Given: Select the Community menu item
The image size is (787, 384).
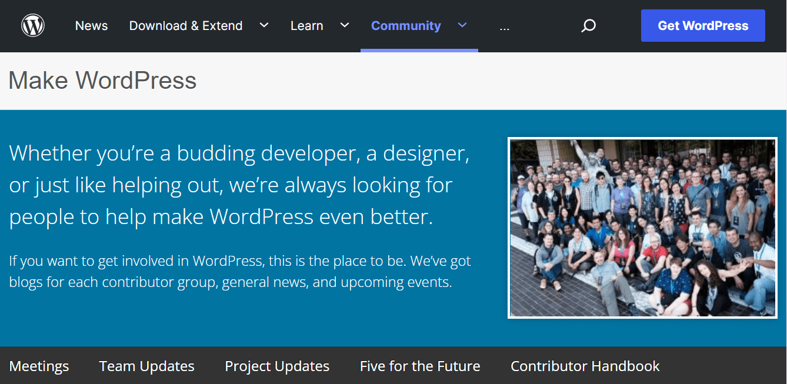Looking at the screenshot, I should 406,26.
